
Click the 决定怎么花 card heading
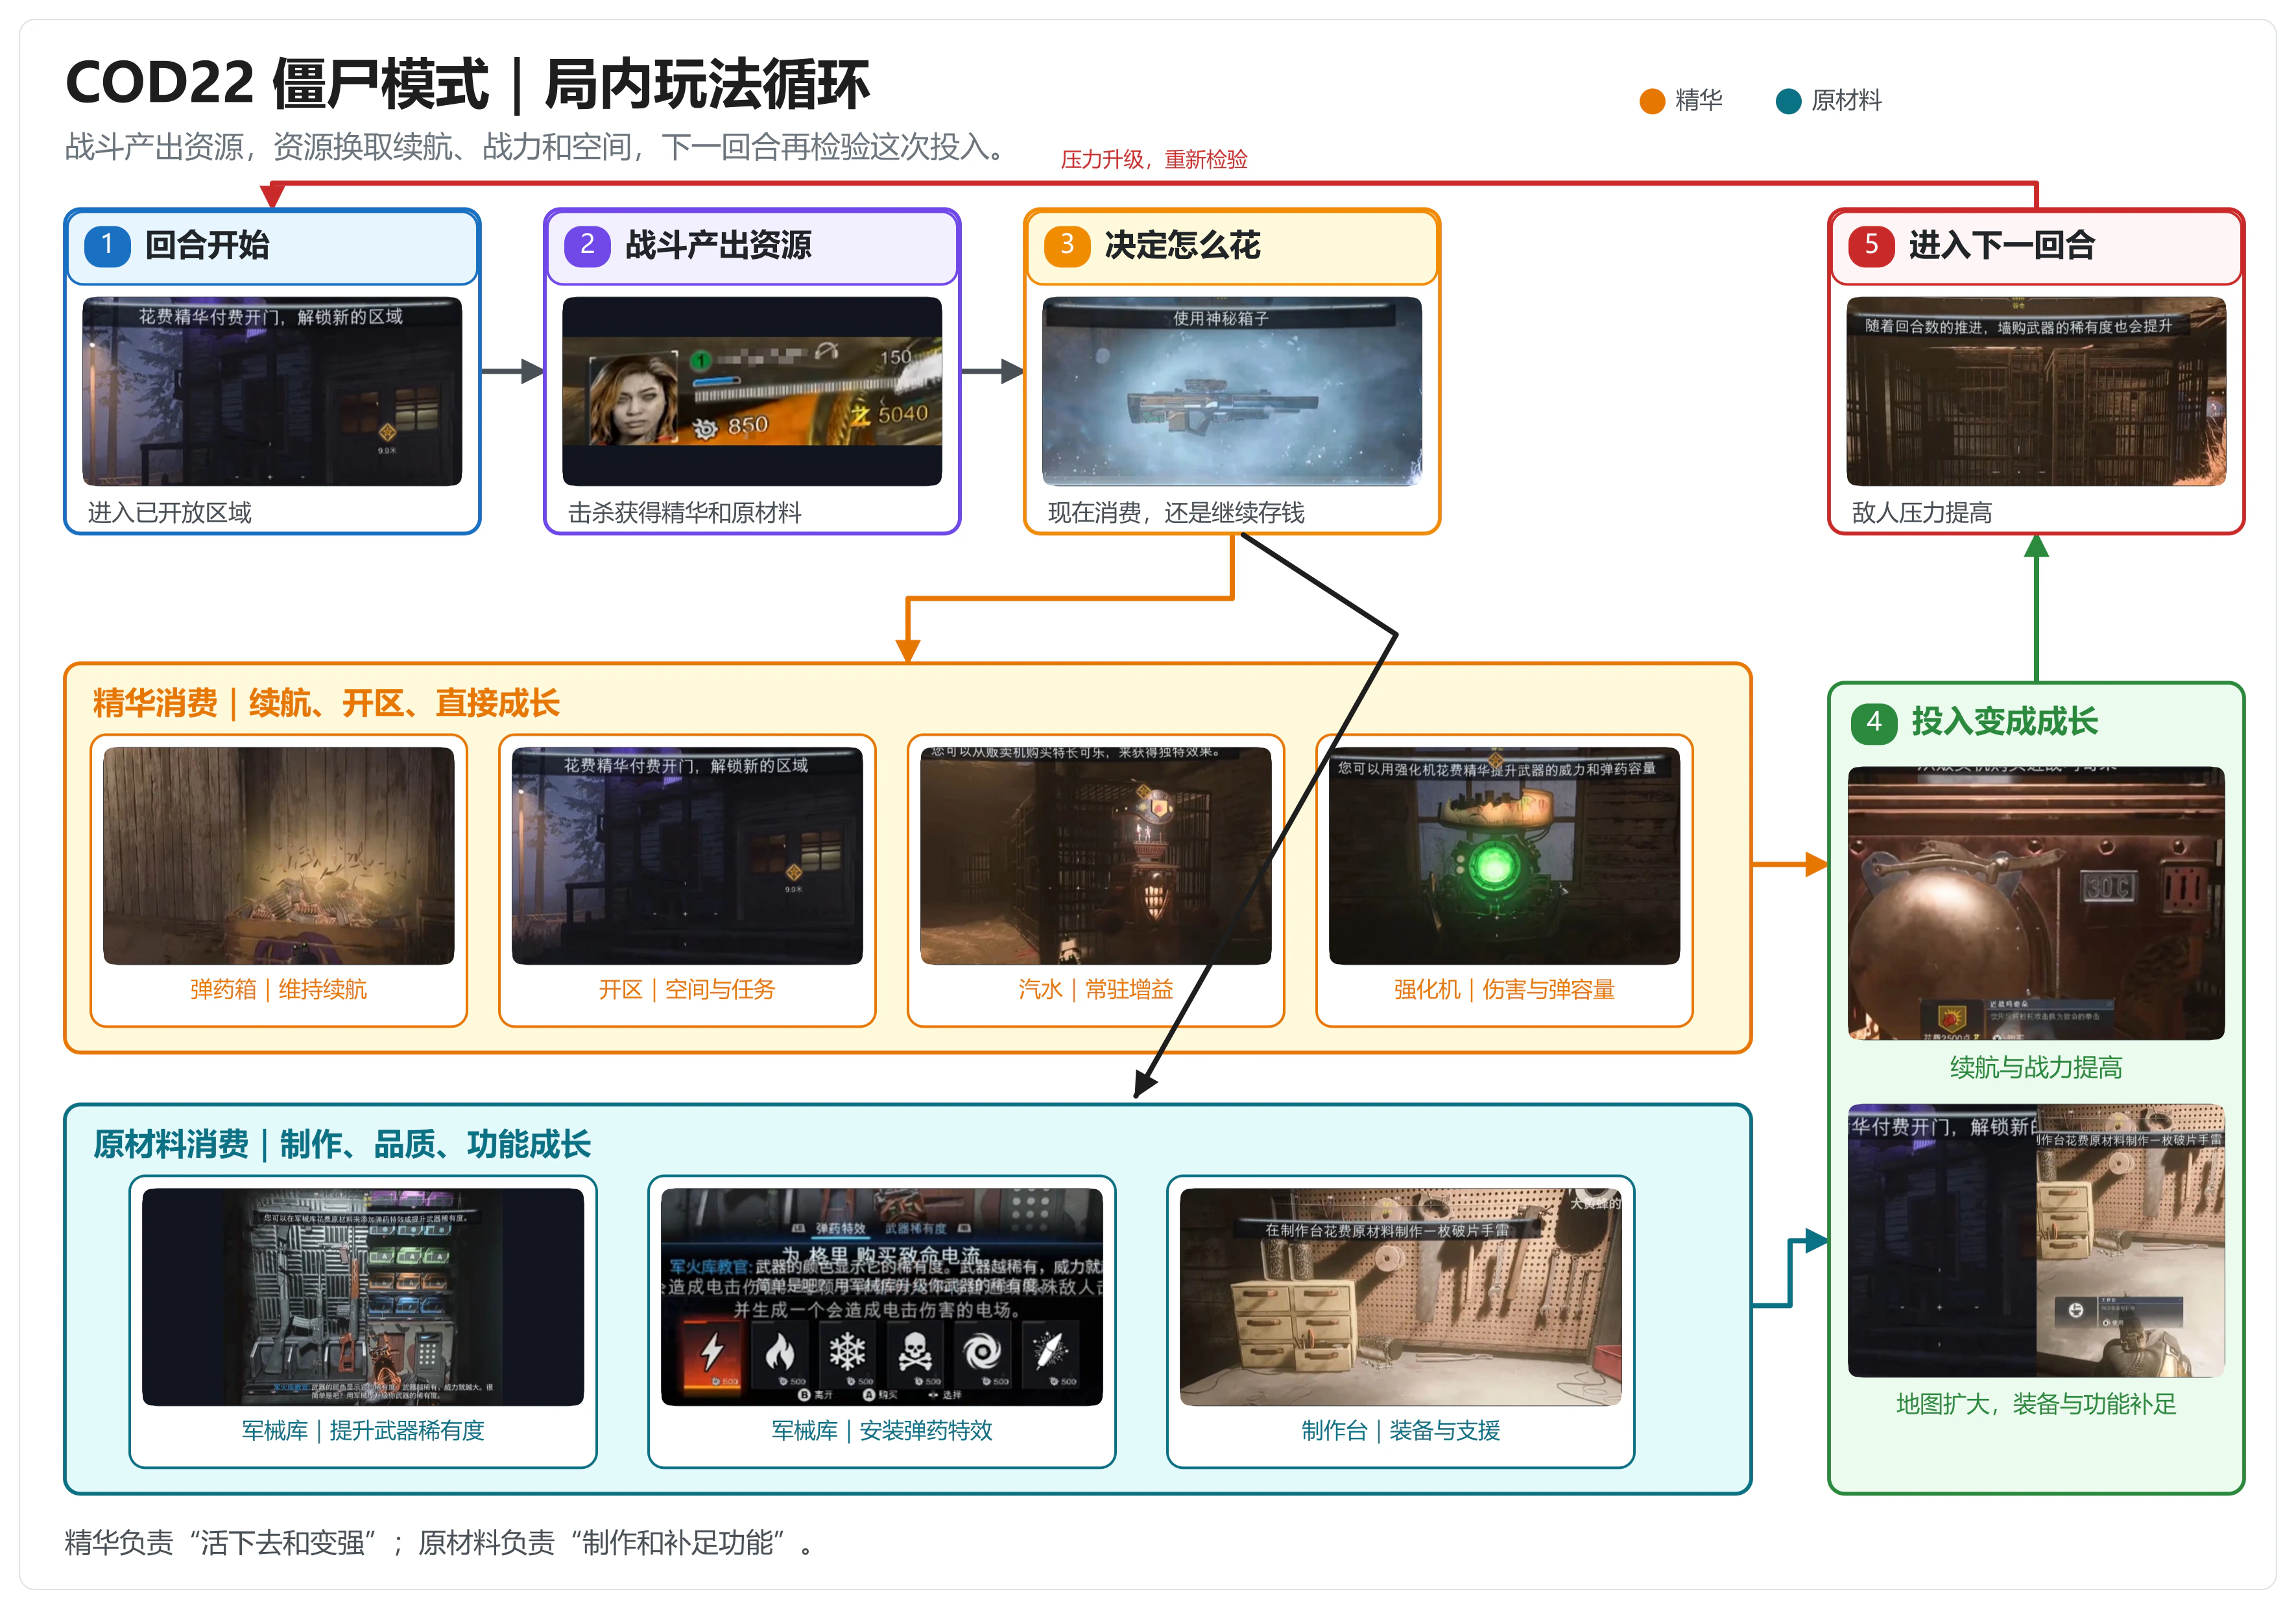click(x=1182, y=245)
